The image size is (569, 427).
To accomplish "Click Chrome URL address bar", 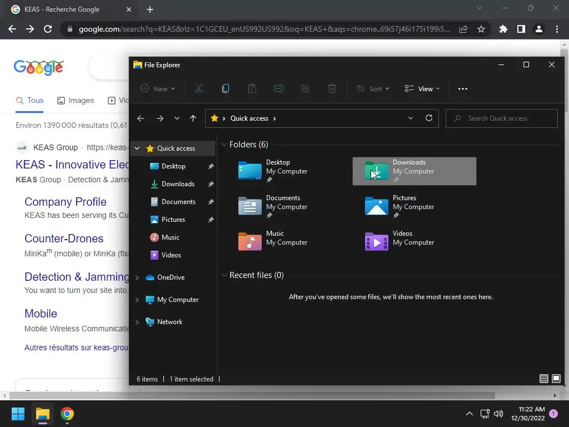I will pyautogui.click(x=264, y=29).
